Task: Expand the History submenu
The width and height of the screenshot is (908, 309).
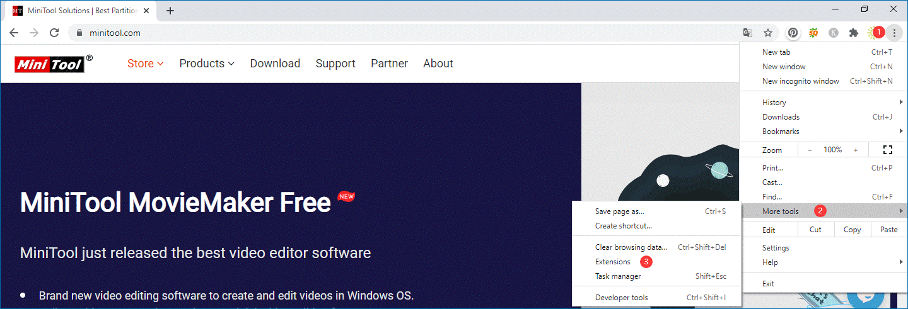Action: pos(824,103)
